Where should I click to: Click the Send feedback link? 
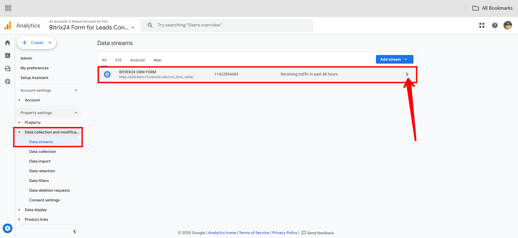click(x=321, y=233)
